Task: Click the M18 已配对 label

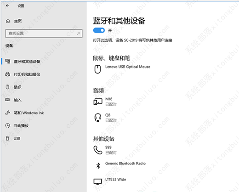Action: 111,104
